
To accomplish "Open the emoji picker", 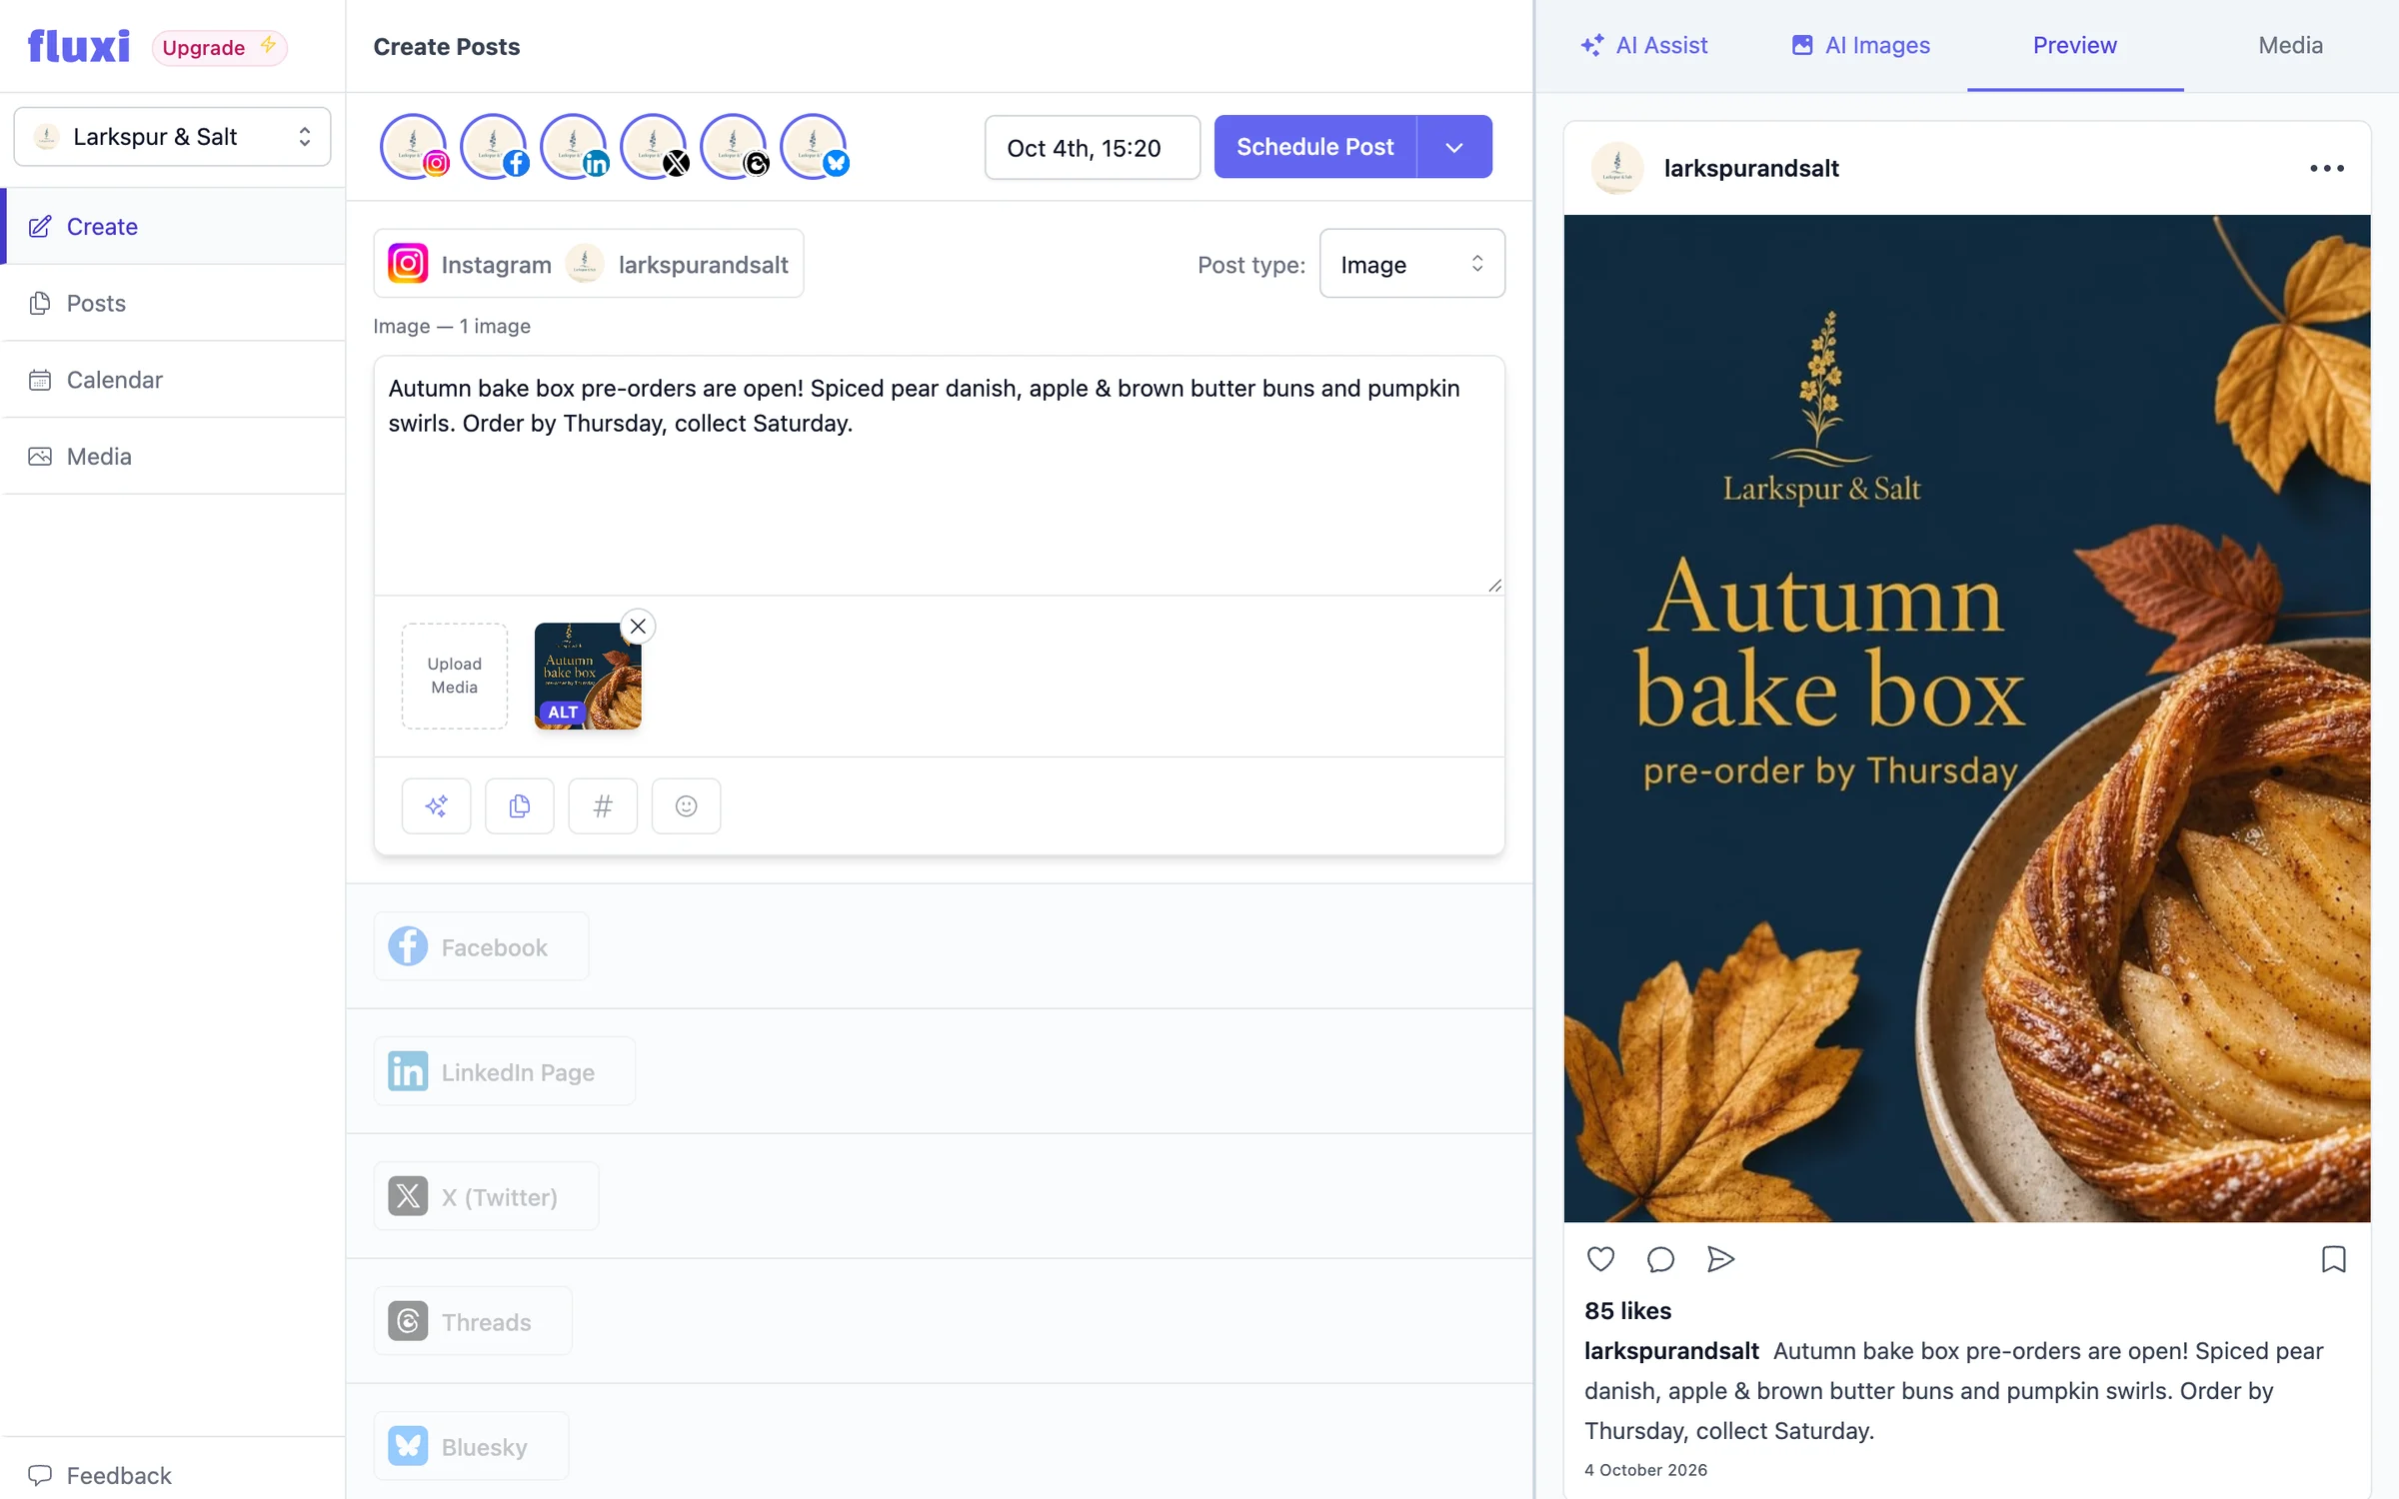I will pyautogui.click(x=686, y=805).
